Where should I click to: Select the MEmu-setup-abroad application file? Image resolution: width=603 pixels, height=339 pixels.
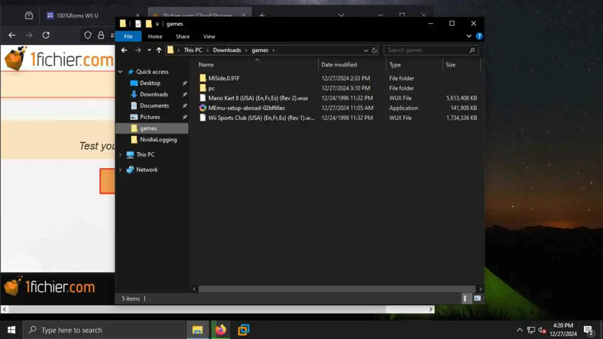246,108
